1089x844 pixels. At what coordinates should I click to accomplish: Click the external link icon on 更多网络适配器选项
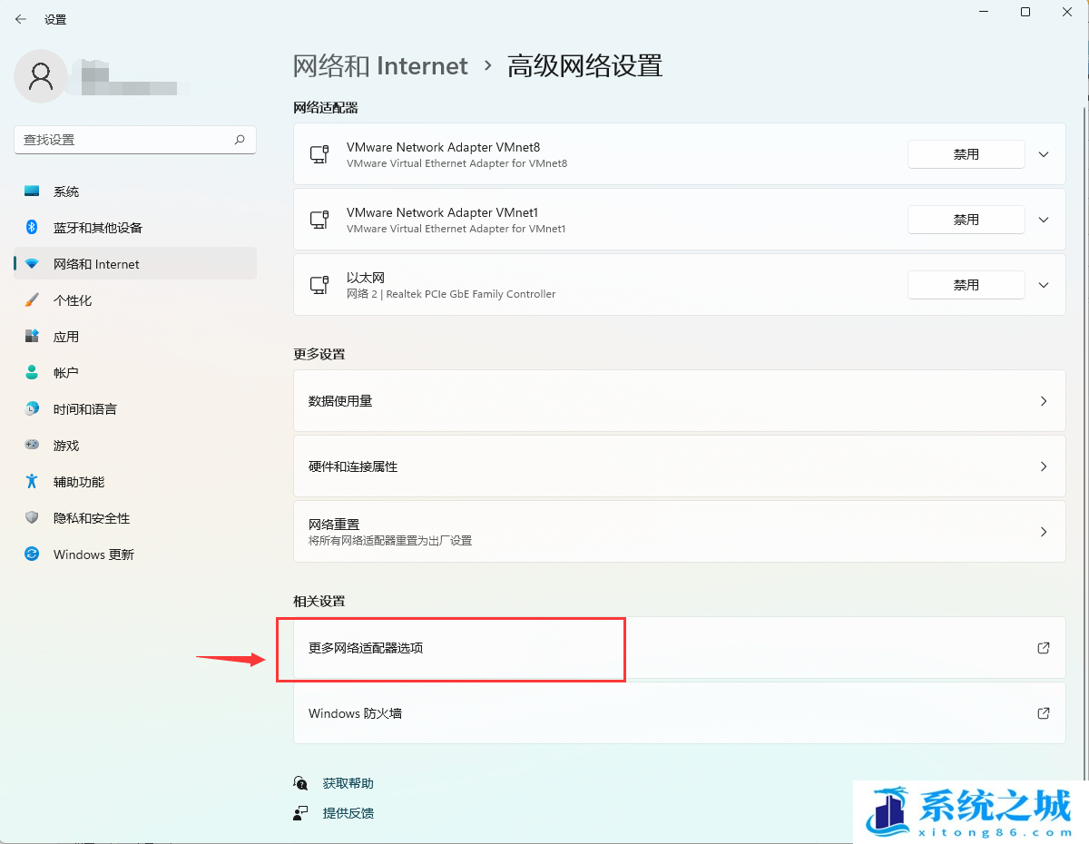pyautogui.click(x=1043, y=648)
